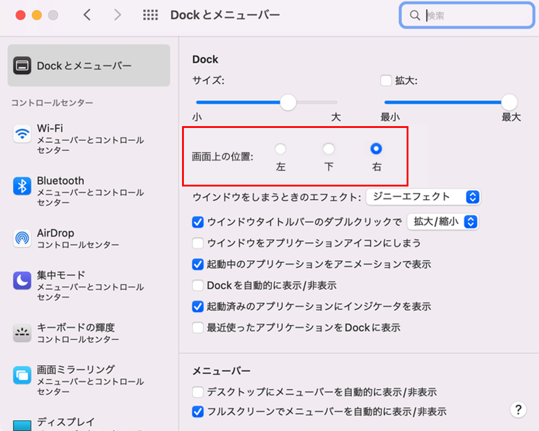
Task: Select Bluetooth in the sidebar list
Action: tap(89, 191)
